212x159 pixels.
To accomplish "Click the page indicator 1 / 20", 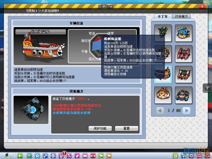I will (x=174, y=111).
